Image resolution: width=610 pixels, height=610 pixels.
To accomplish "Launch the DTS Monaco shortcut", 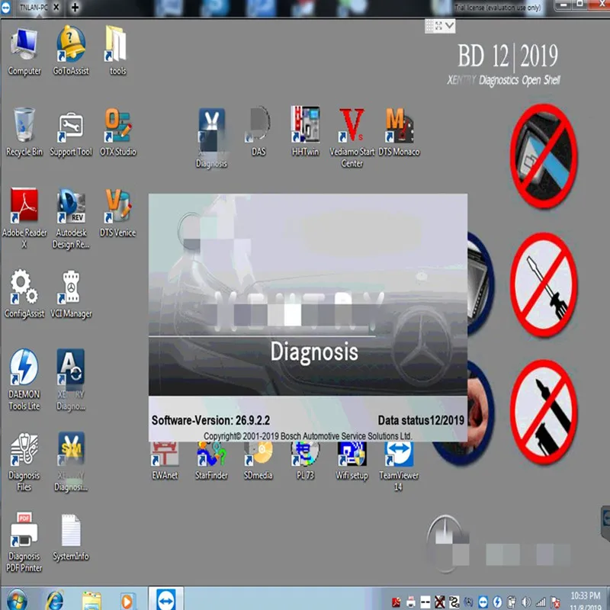I will 399,132.
